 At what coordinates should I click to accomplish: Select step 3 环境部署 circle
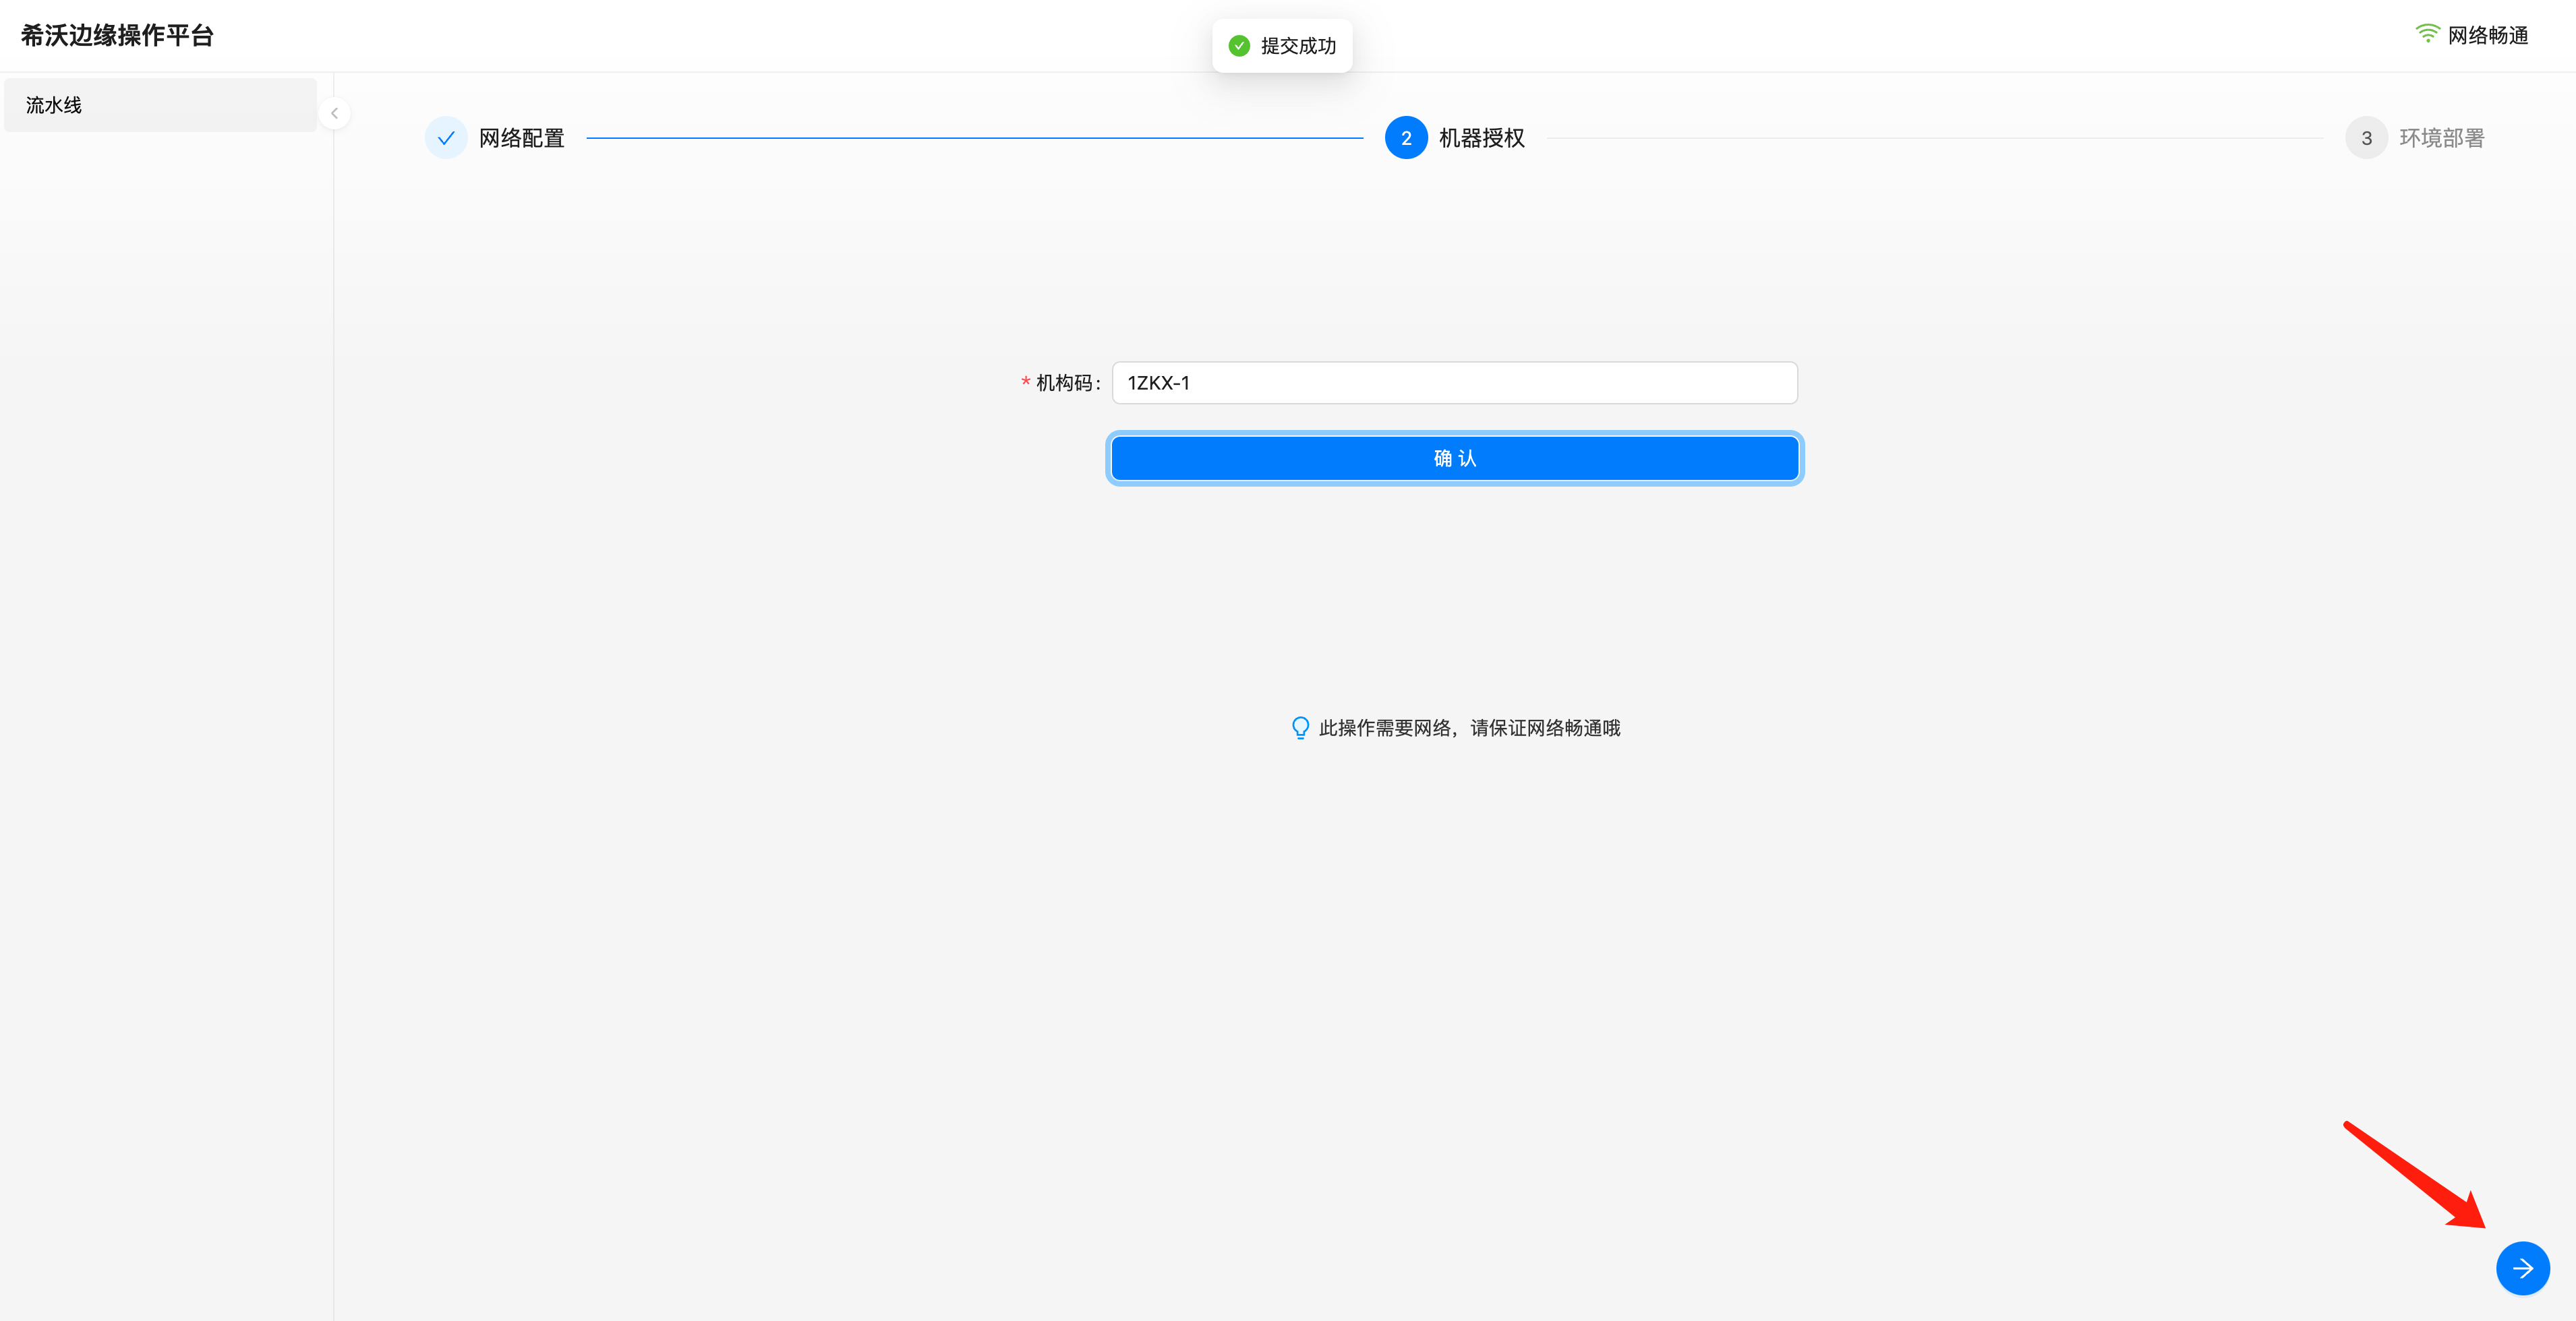[2366, 138]
